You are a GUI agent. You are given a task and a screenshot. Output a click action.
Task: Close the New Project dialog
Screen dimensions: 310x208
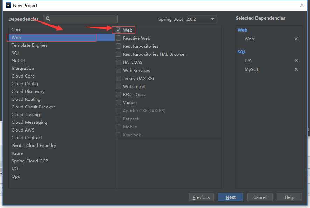[x=302, y=5]
